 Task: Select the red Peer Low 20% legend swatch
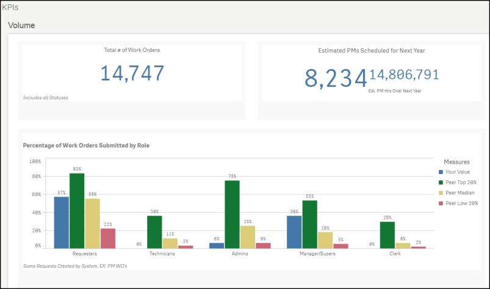click(x=441, y=203)
